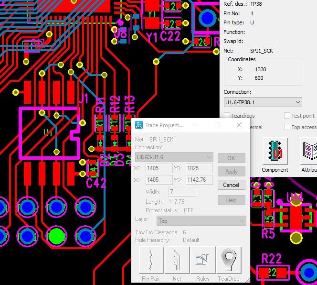Close the Trace Properties dialog

pyautogui.click(x=239, y=125)
